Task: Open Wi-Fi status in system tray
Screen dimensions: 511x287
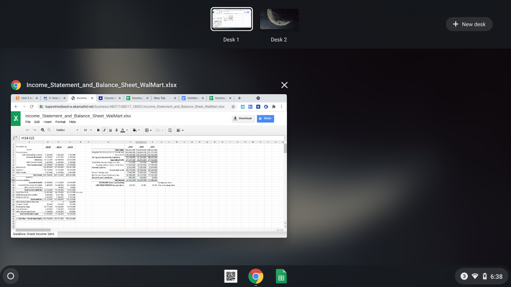Action: click(x=475, y=276)
